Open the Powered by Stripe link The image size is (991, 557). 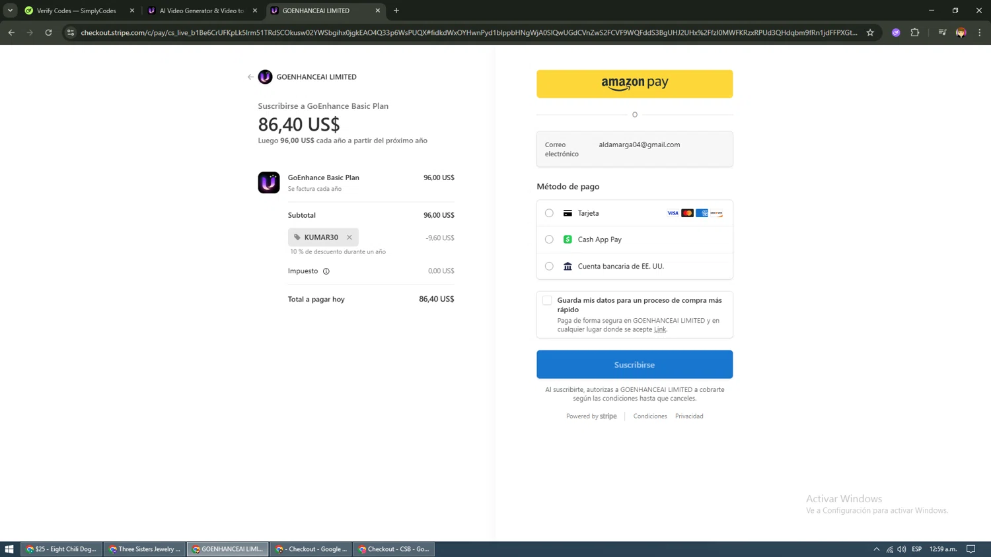[591, 416]
